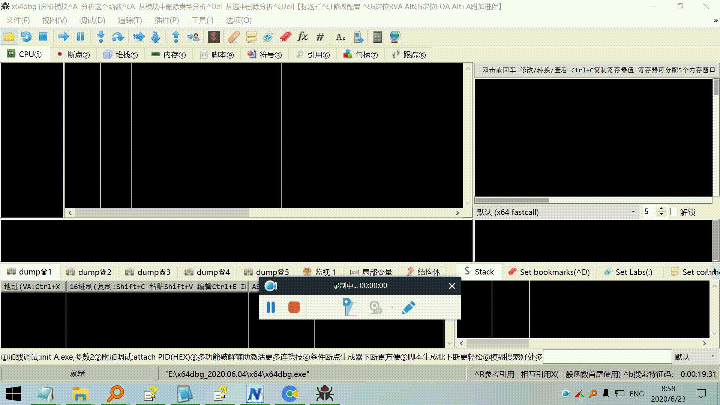The image size is (720, 405).
Task: Decrease the argument count spinner
Action: click(x=661, y=214)
